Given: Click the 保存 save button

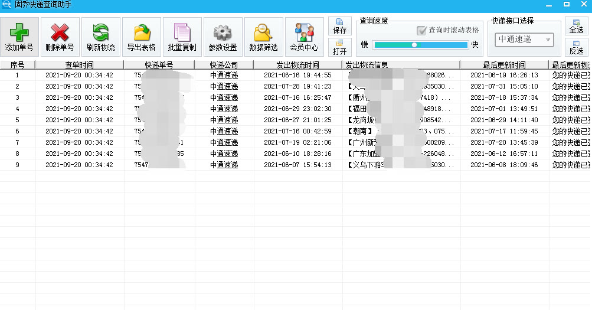Looking at the screenshot, I should [x=340, y=26].
